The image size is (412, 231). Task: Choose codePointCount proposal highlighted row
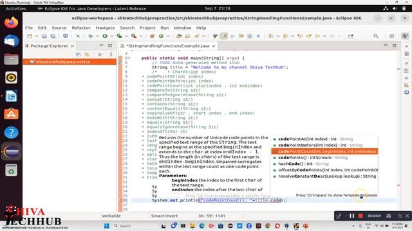[324, 151]
